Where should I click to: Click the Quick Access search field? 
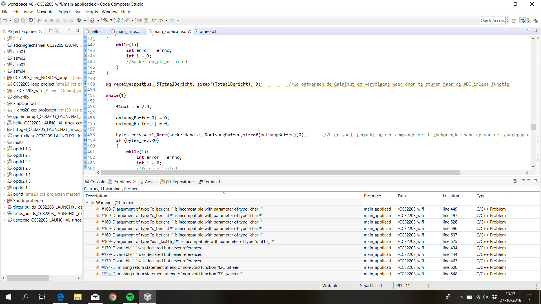click(x=492, y=21)
